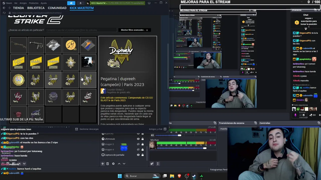The image size is (321, 180).
Task: Select the shotgun inventory item
Action: click(19, 45)
